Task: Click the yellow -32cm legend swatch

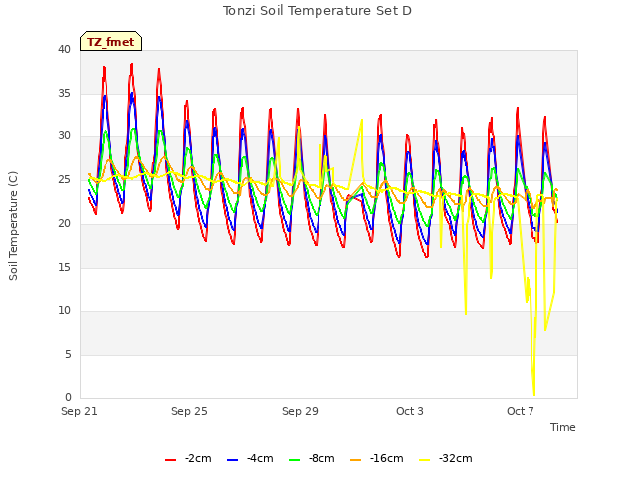Action: (425, 460)
